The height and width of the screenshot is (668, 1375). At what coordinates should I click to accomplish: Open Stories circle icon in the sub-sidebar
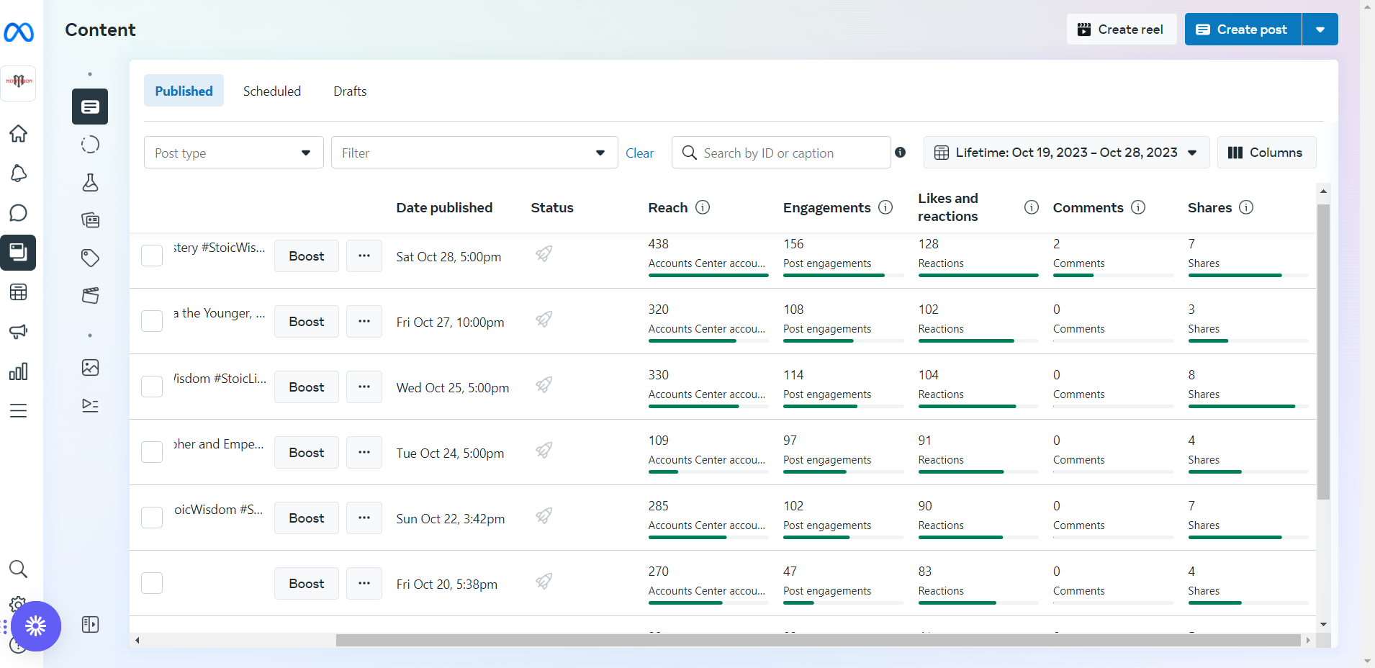click(x=90, y=145)
